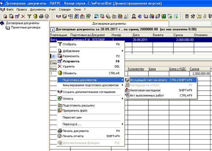Click the funnel filter toolbar icon

(29, 16)
